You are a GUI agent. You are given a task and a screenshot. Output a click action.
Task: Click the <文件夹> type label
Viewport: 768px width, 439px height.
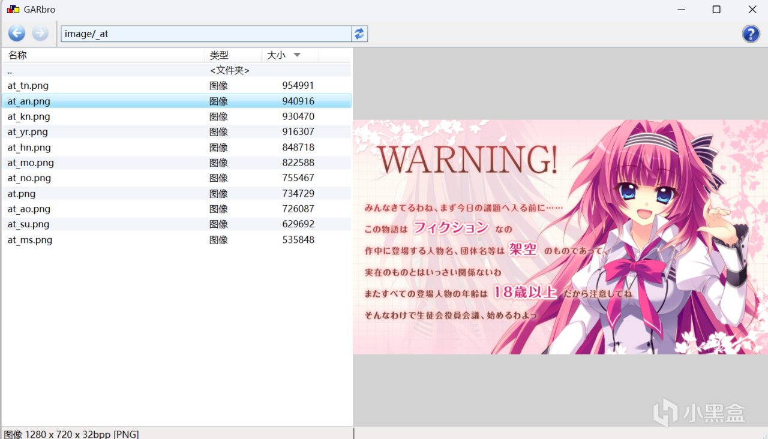(x=230, y=70)
